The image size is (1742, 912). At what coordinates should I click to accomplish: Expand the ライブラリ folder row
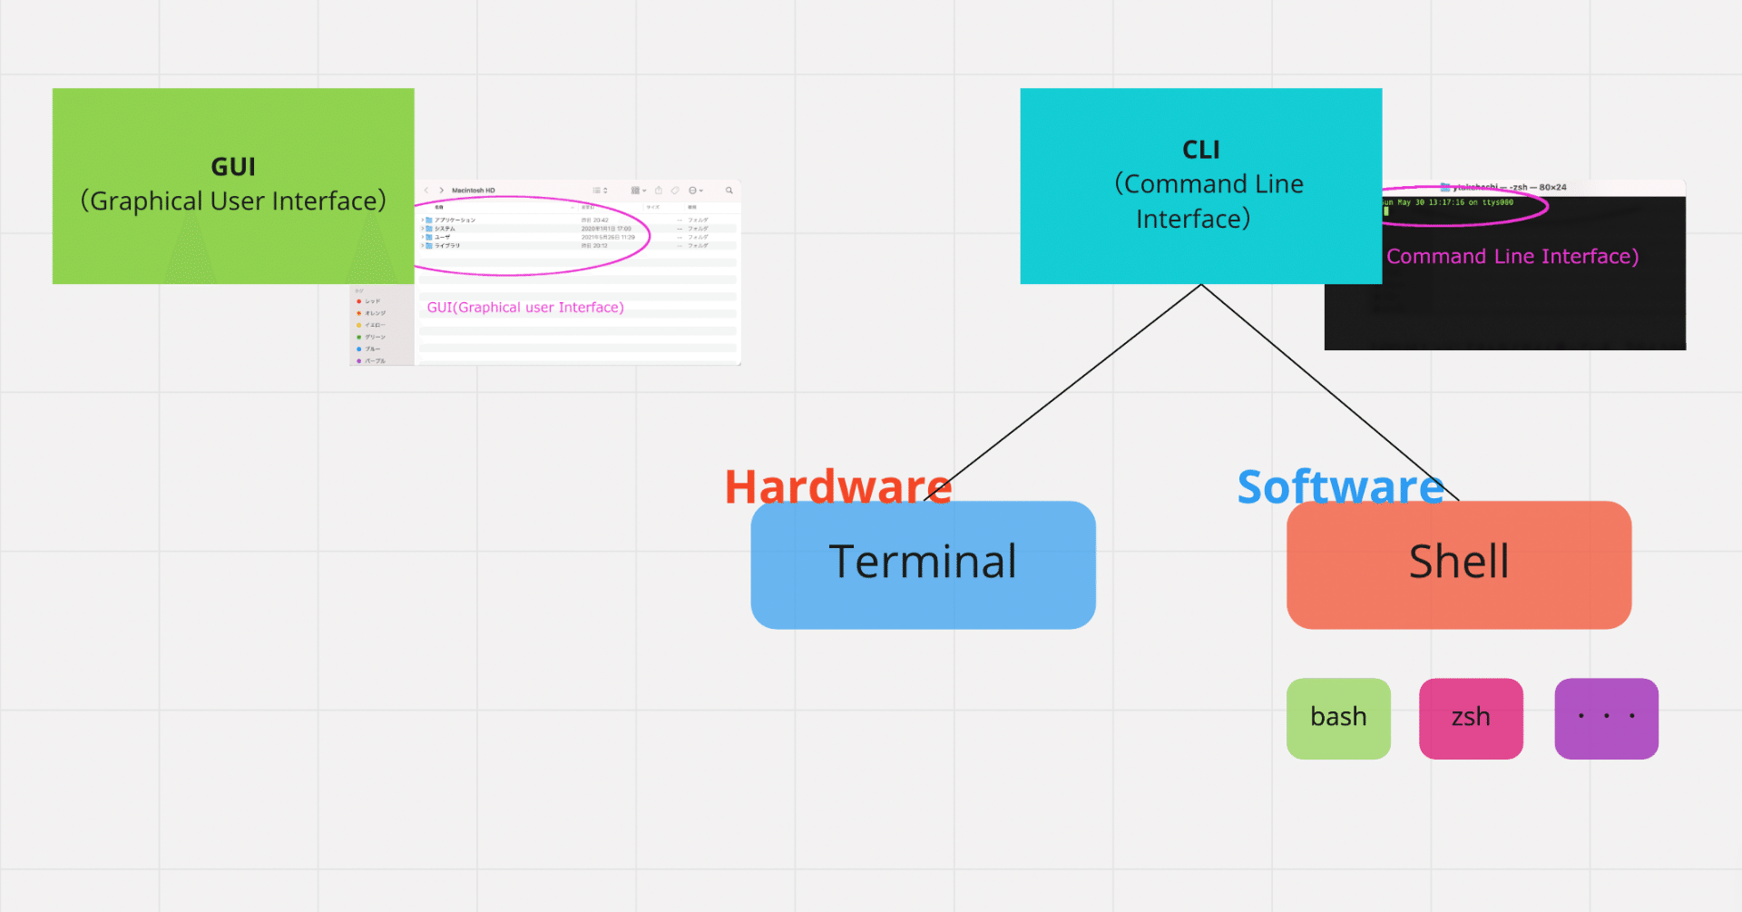pos(422,246)
